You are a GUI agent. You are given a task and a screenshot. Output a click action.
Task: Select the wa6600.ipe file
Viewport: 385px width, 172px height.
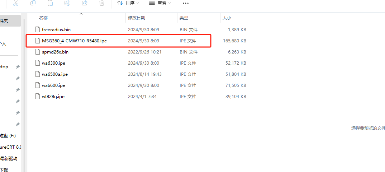tap(53, 85)
